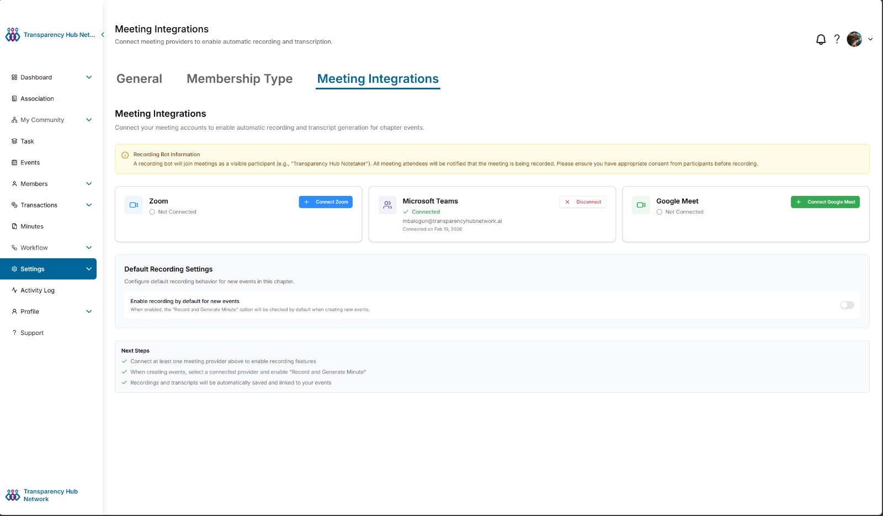Disconnect Microsoft Teams integration

pyautogui.click(x=583, y=202)
